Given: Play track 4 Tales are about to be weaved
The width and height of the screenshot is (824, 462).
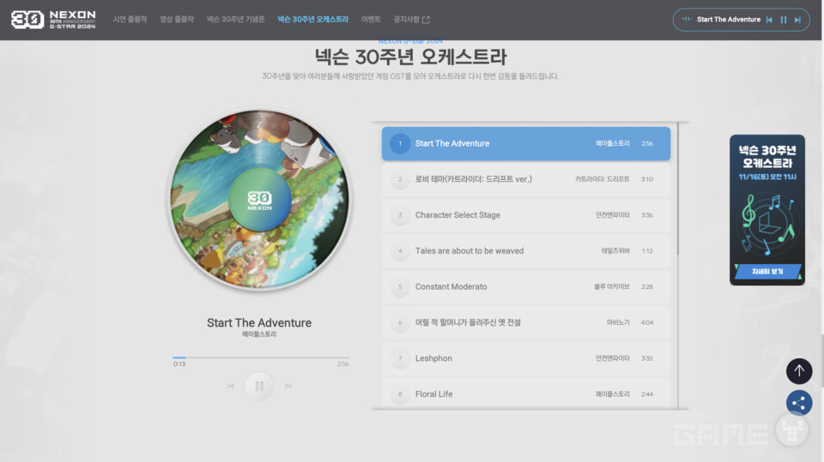Looking at the screenshot, I should click(x=526, y=251).
